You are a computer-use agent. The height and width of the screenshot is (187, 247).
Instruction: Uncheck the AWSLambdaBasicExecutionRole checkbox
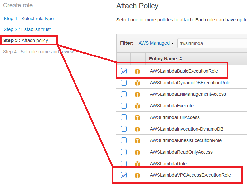tap(124, 71)
